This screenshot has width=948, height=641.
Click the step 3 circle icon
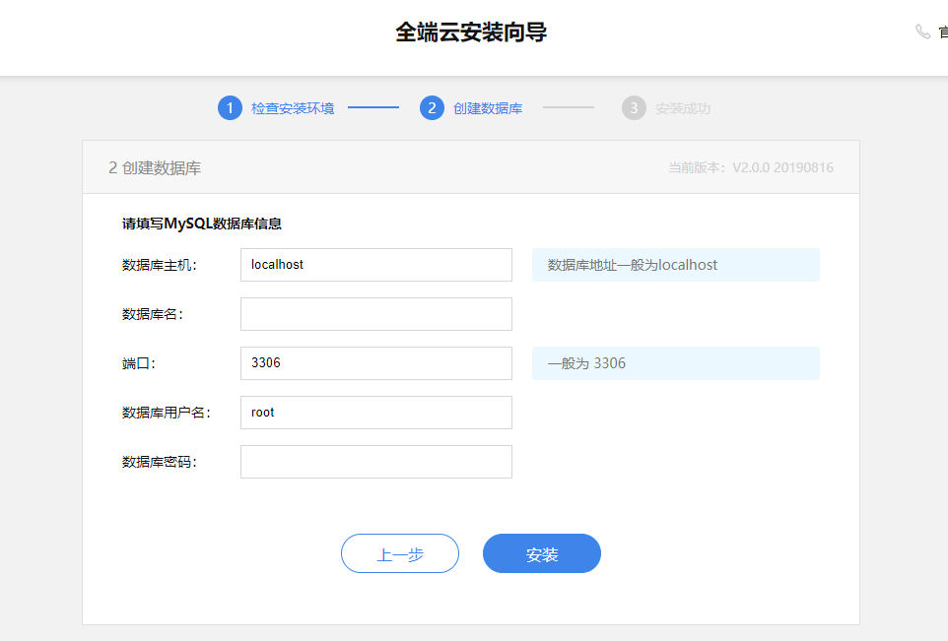tap(634, 108)
